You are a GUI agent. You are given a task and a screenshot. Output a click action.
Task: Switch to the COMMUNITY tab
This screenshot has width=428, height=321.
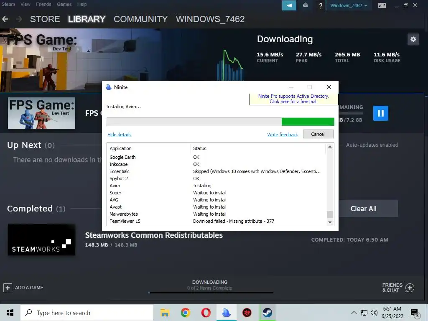coord(140,19)
